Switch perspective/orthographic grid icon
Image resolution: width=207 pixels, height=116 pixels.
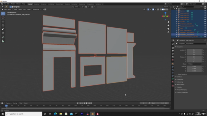click(x=168, y=32)
